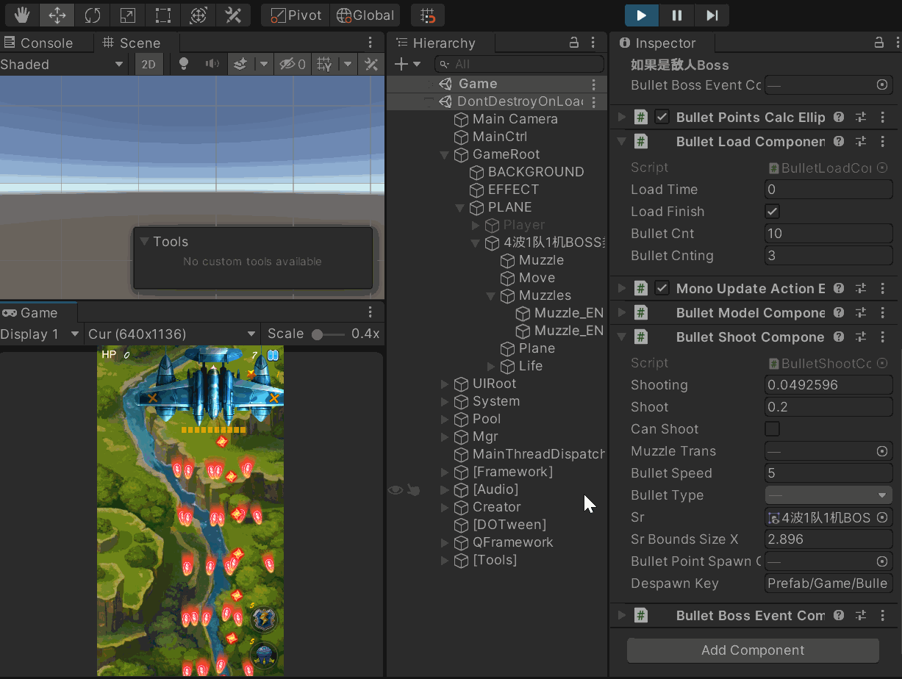Image resolution: width=902 pixels, height=679 pixels.
Task: Open object picker for Muzzle Trans
Action: point(882,451)
